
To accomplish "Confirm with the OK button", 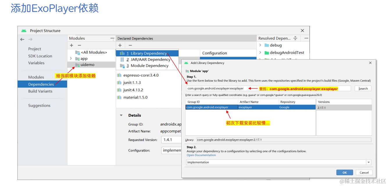I will (345, 172).
